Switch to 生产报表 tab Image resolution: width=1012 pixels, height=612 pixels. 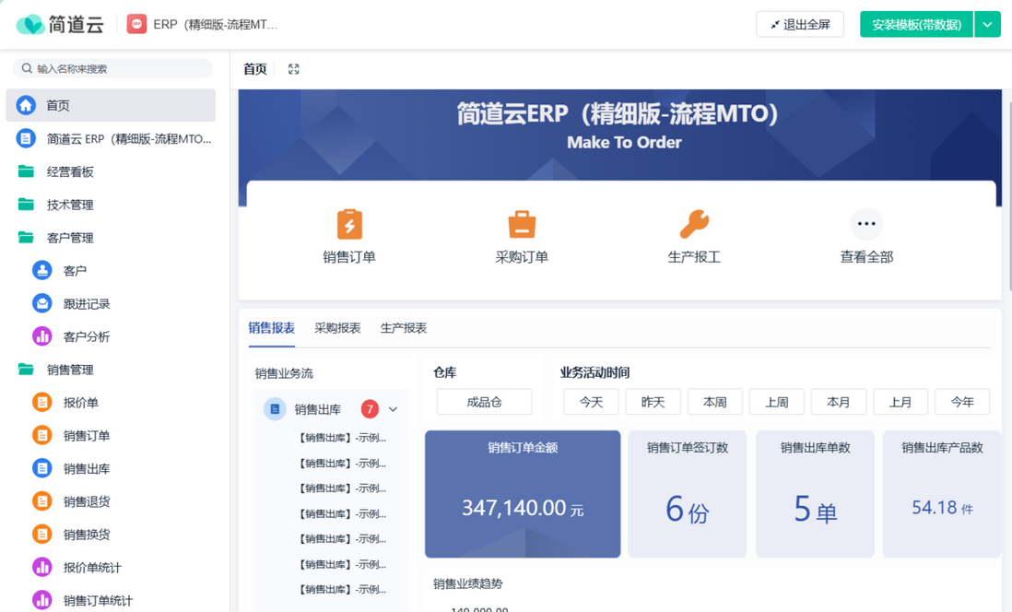(404, 328)
